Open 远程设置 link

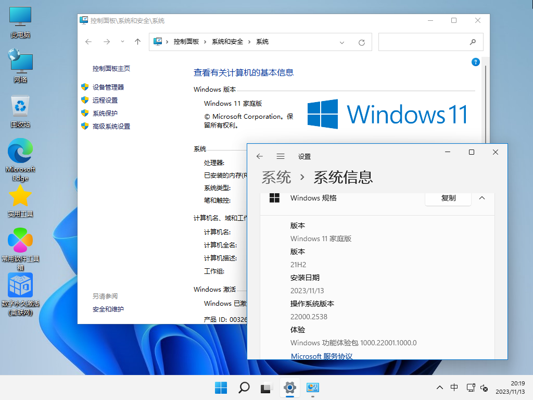click(105, 101)
